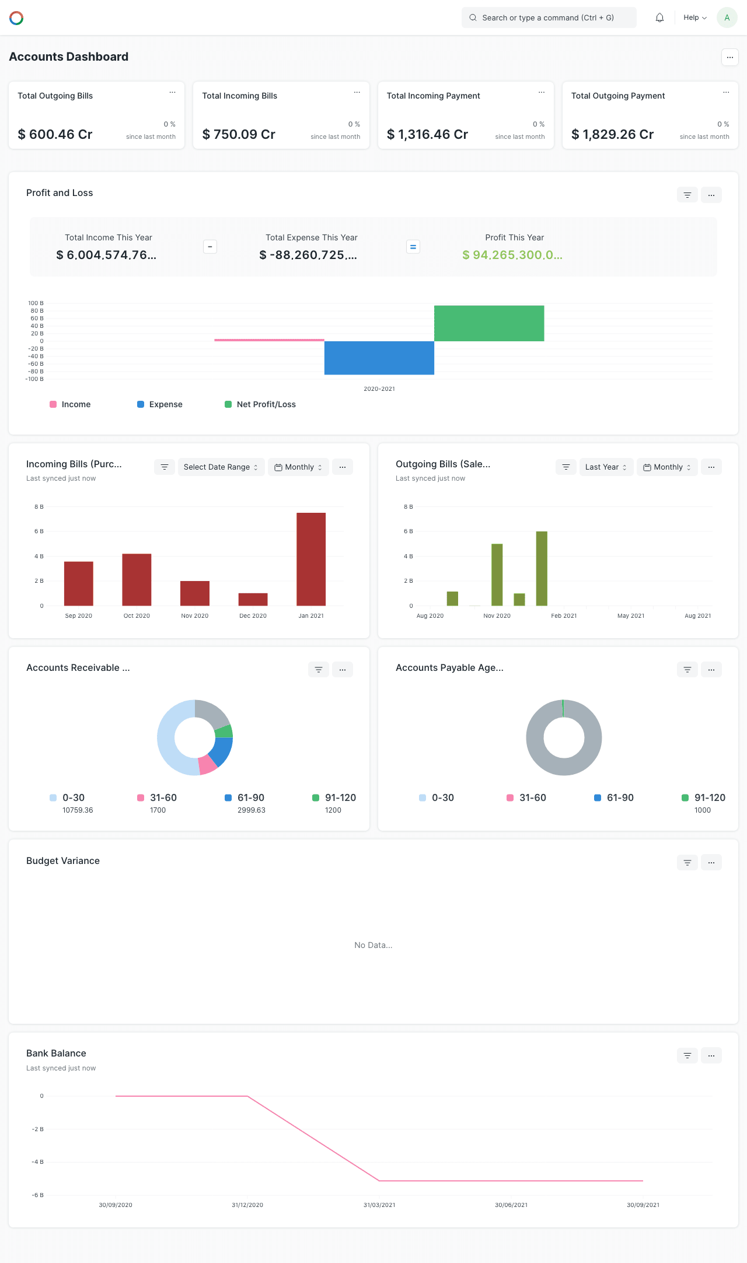
Task: Click the Bank Balance filter icon
Action: [x=687, y=1055]
